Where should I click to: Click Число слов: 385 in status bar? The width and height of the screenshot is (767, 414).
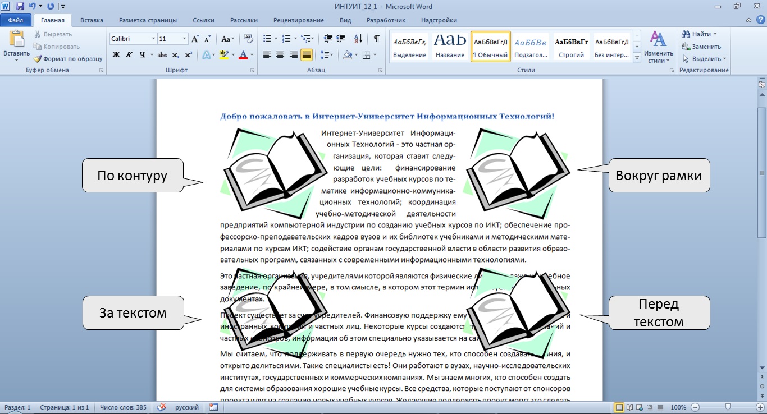coord(123,407)
